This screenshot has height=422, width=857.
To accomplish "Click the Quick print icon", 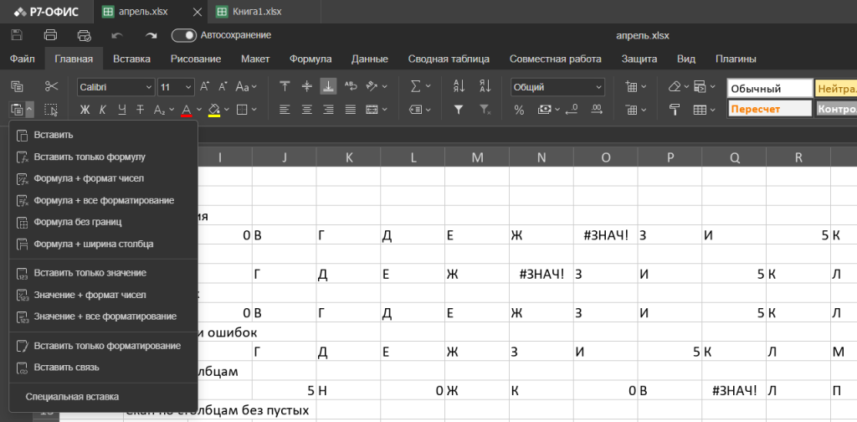I will (85, 35).
